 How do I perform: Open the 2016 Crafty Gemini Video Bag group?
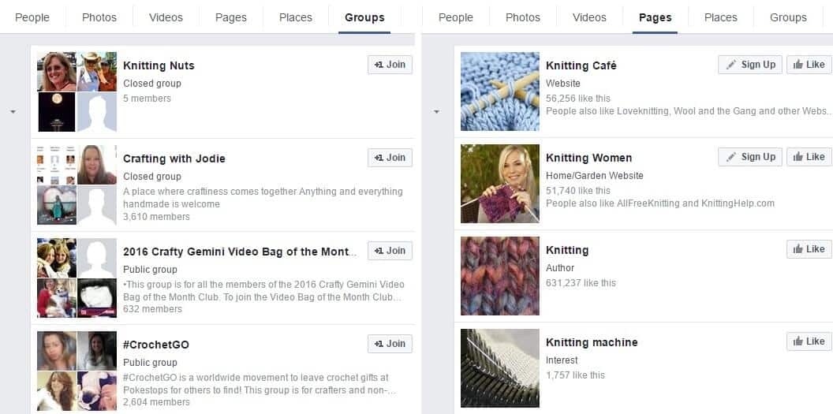click(x=240, y=252)
